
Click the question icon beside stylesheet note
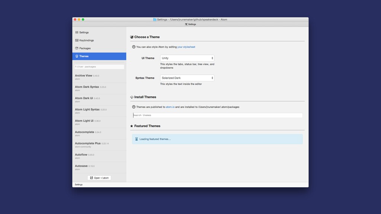[x=134, y=47]
